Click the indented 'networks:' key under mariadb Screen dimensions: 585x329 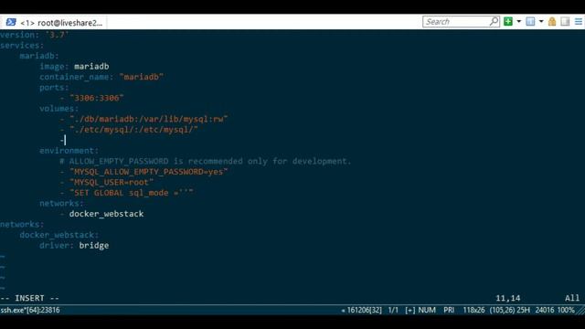pyautogui.click(x=61, y=203)
